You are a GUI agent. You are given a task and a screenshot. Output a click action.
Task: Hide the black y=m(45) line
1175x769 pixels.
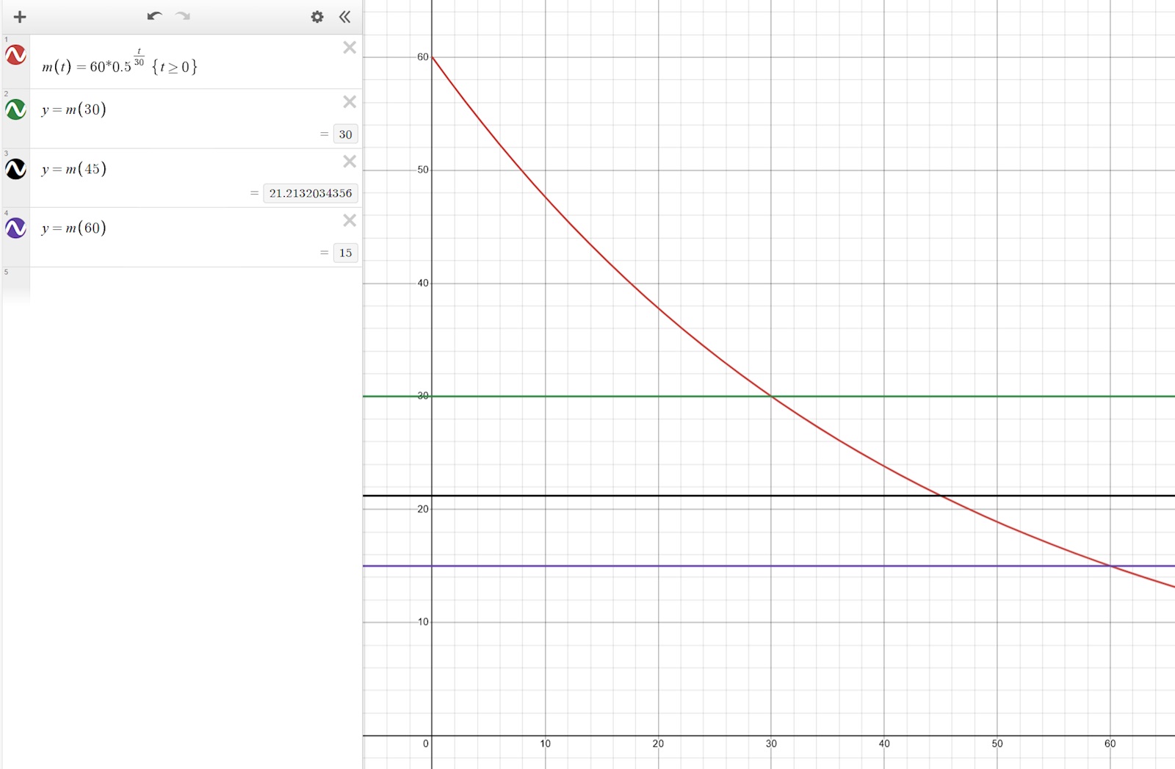click(x=16, y=169)
